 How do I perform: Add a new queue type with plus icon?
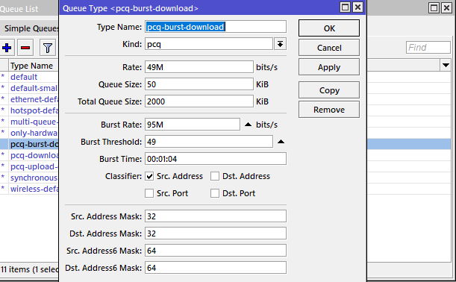pyautogui.click(x=7, y=48)
